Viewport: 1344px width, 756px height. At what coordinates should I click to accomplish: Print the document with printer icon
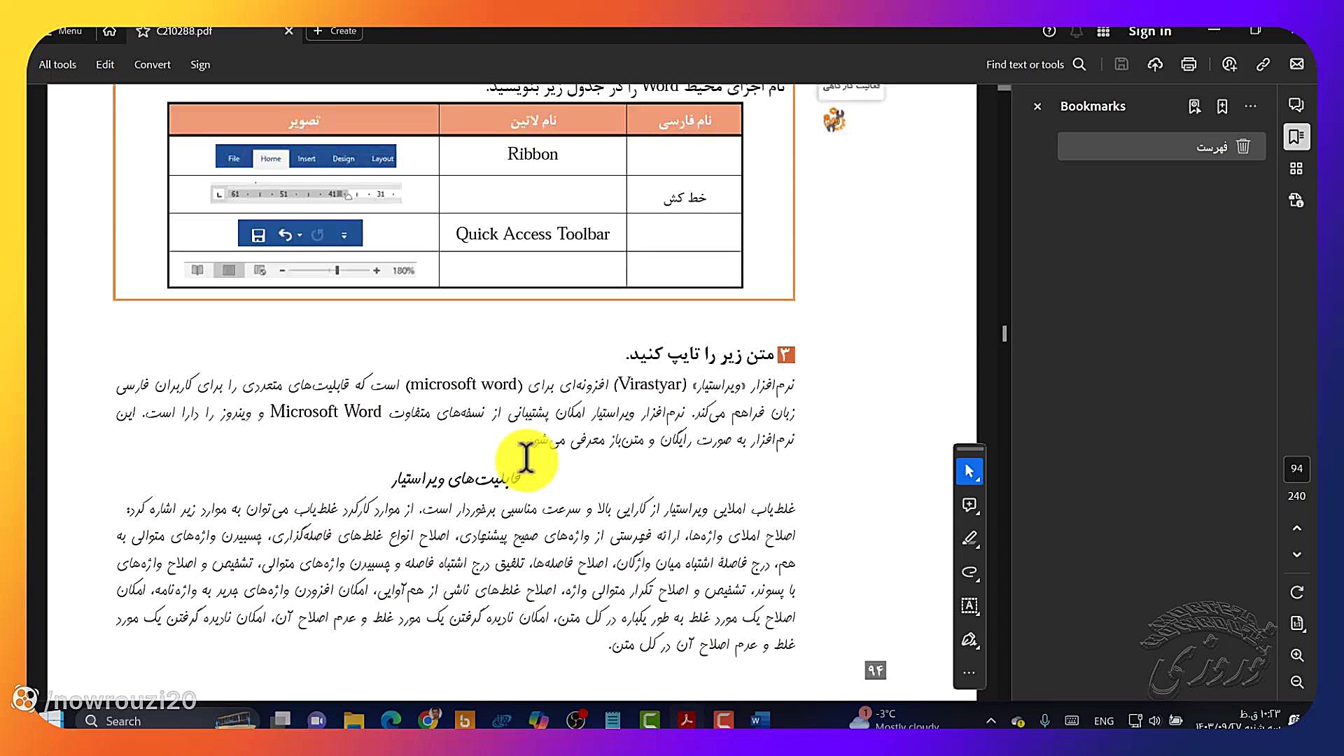[1189, 64]
